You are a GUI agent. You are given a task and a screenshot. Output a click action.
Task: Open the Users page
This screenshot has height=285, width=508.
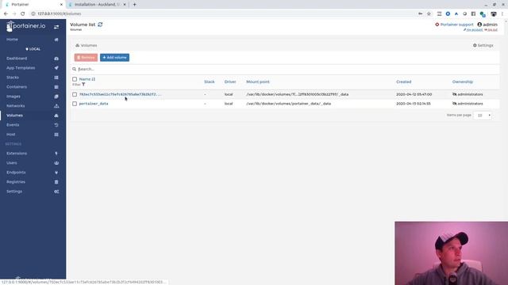click(12, 163)
